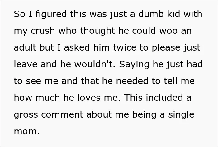Click the word "thought" in second line
This screenshot has height=147, width=218.
[97, 31]
